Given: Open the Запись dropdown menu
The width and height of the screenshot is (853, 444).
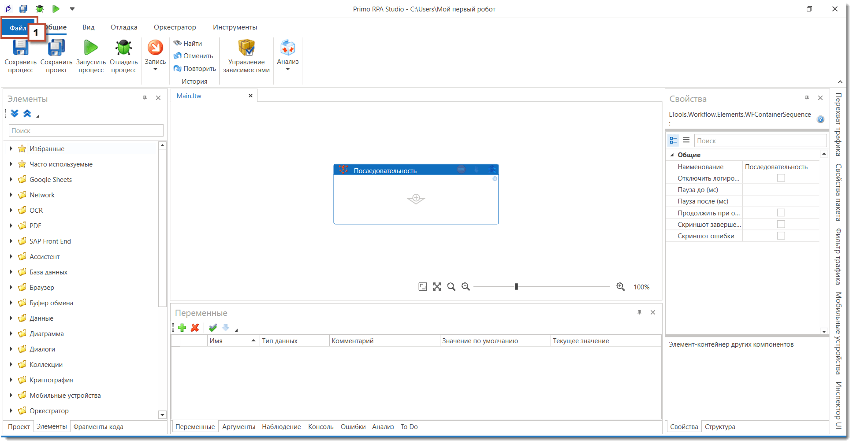Looking at the screenshot, I should tap(155, 69).
